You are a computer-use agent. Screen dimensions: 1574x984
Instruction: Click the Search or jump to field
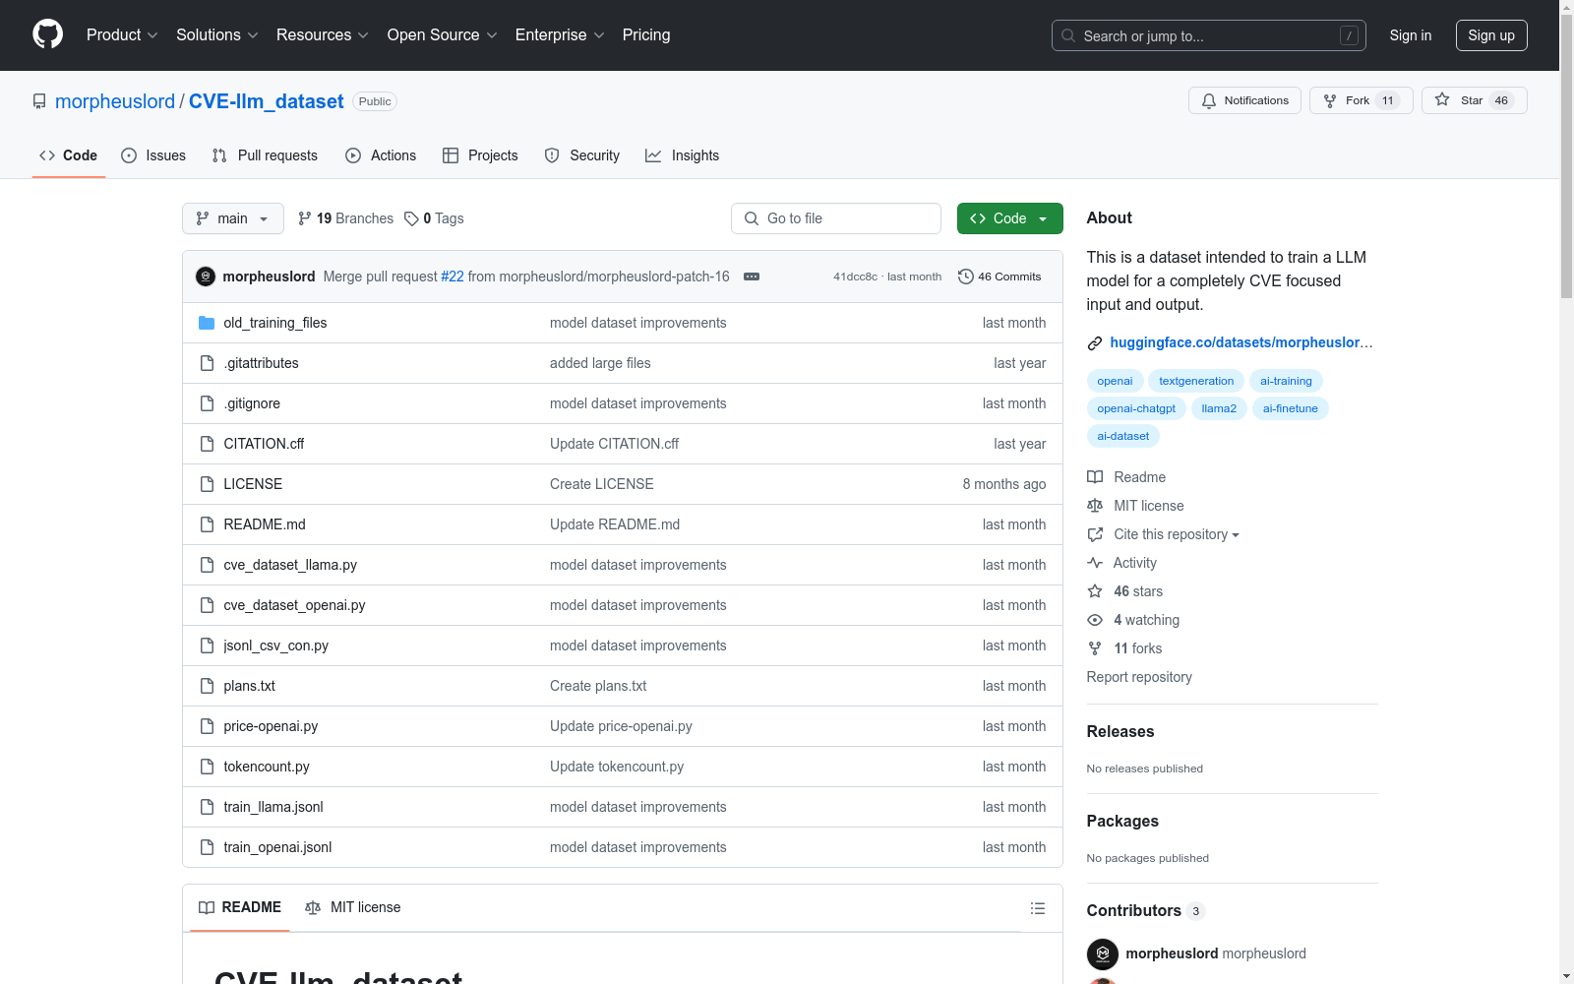point(1209,35)
